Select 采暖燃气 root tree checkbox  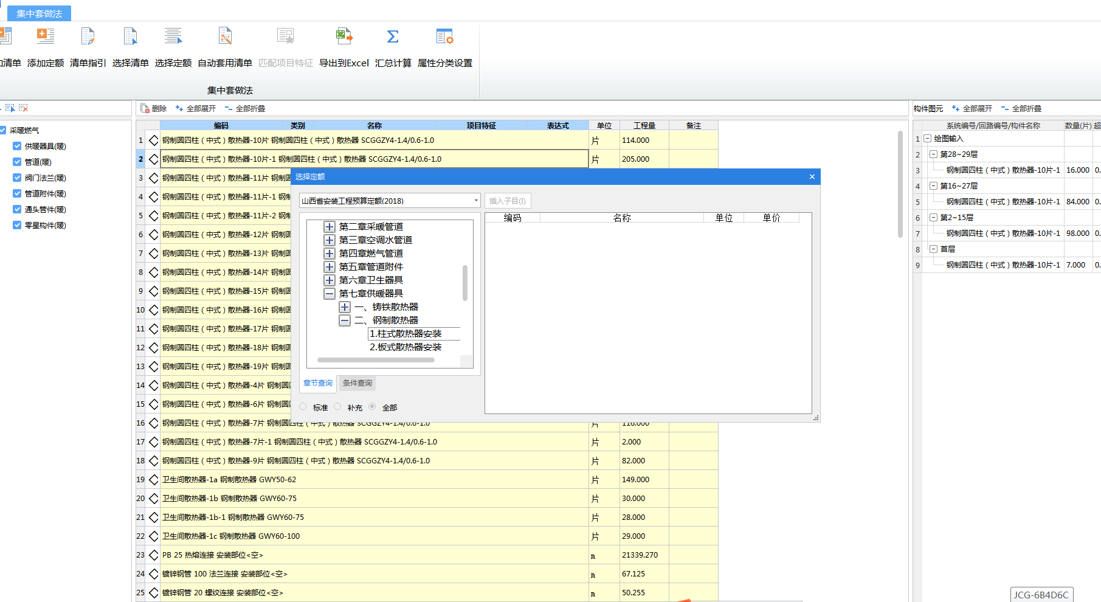tap(3, 130)
